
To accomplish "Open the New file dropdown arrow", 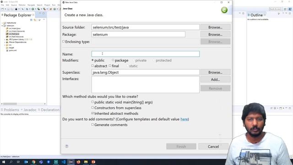I will tap(5, 9).
